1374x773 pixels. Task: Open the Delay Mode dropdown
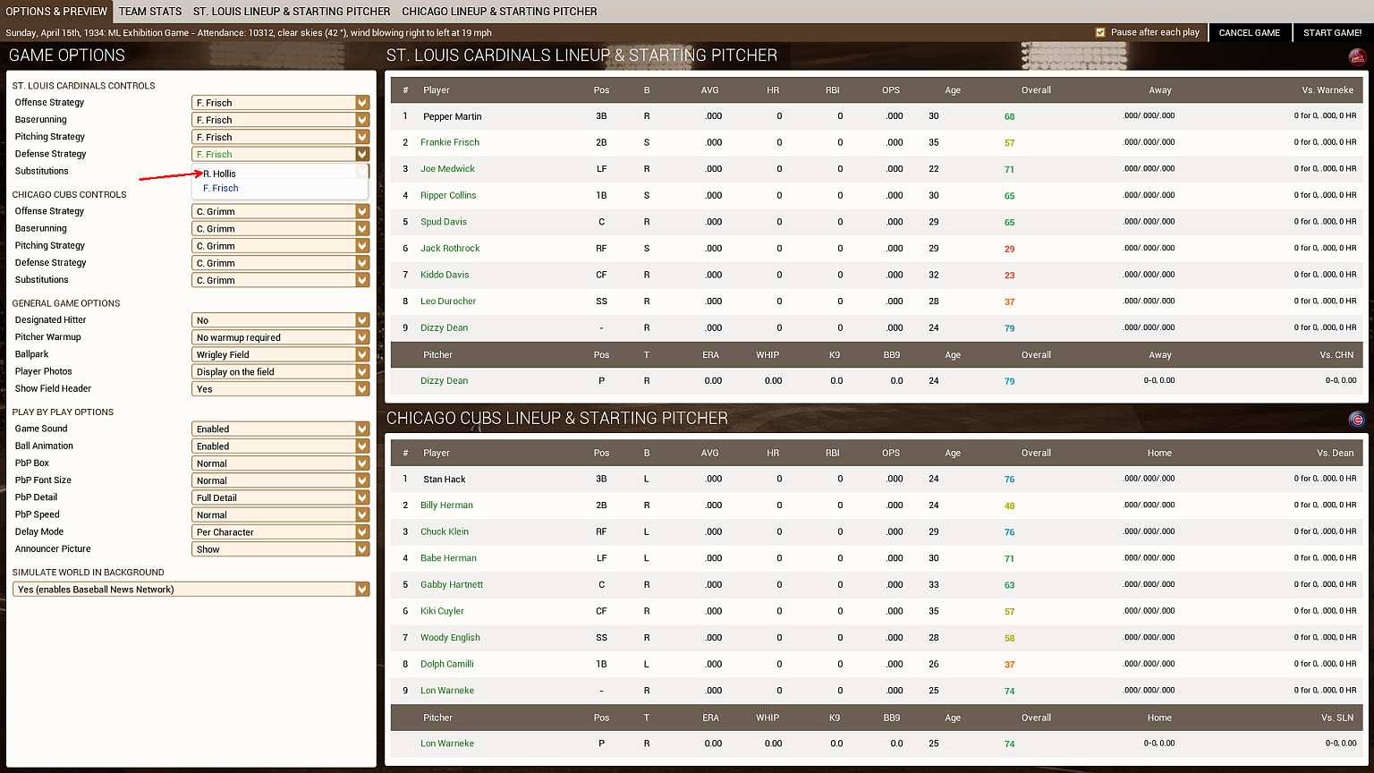pos(280,531)
